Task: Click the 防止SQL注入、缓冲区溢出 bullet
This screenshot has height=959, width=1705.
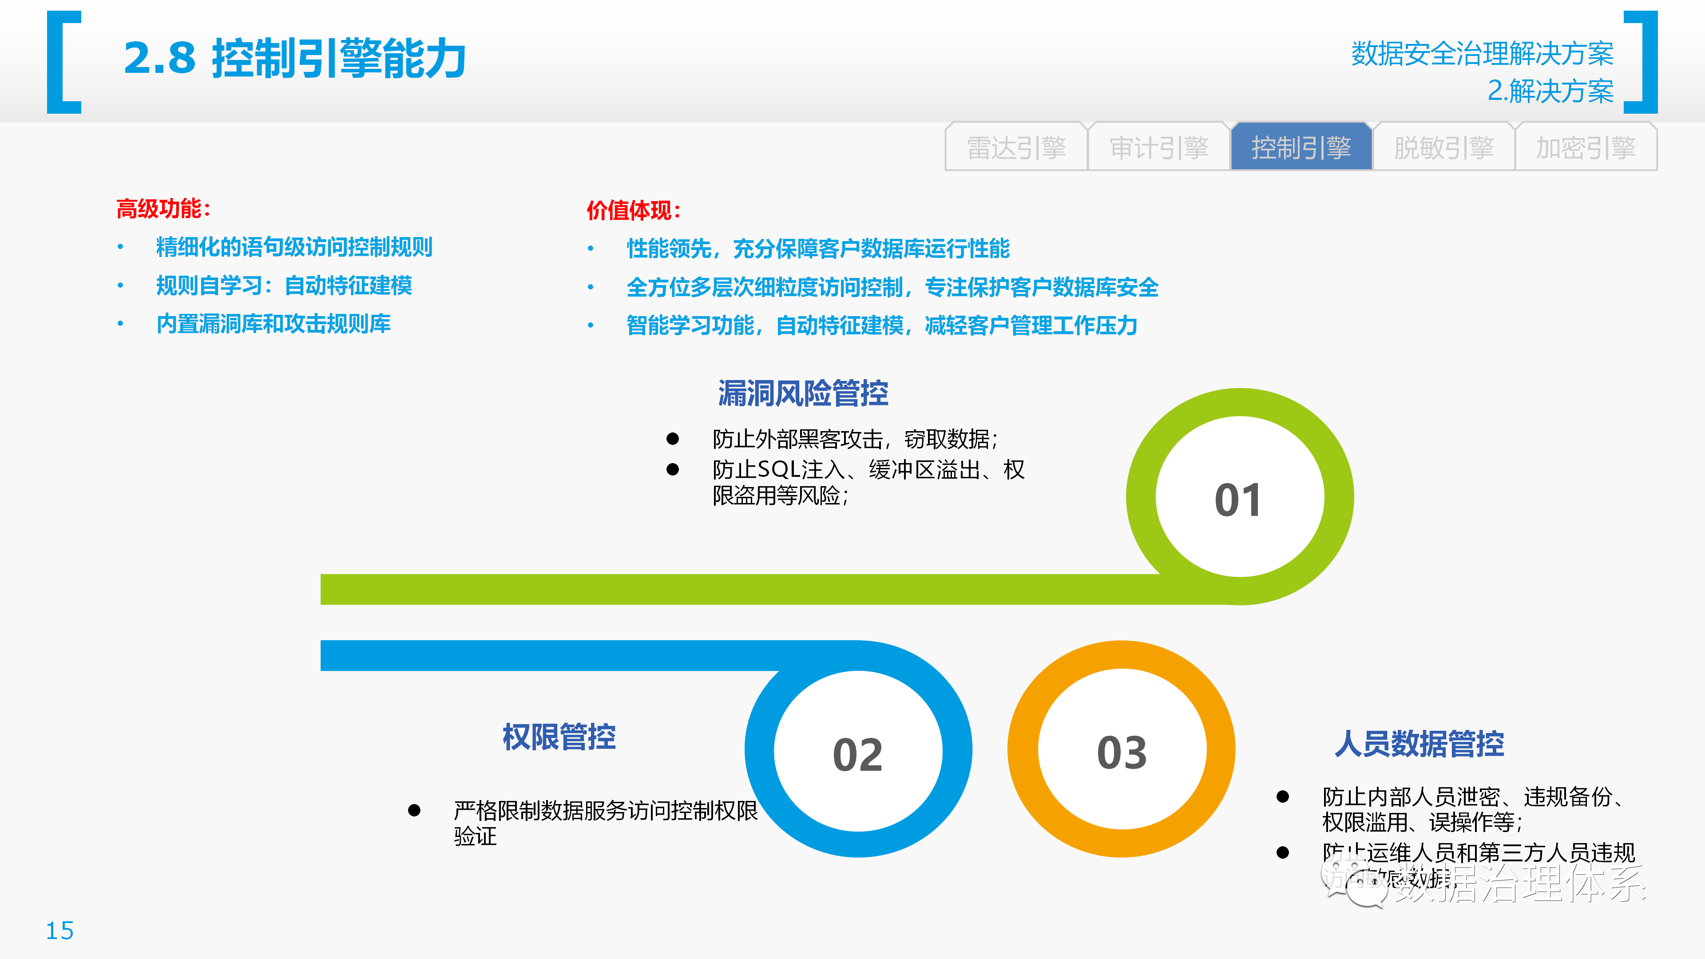Action: coord(868,482)
